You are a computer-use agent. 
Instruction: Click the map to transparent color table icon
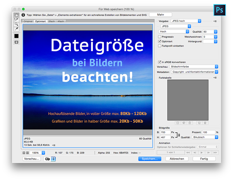click(x=177, y=123)
